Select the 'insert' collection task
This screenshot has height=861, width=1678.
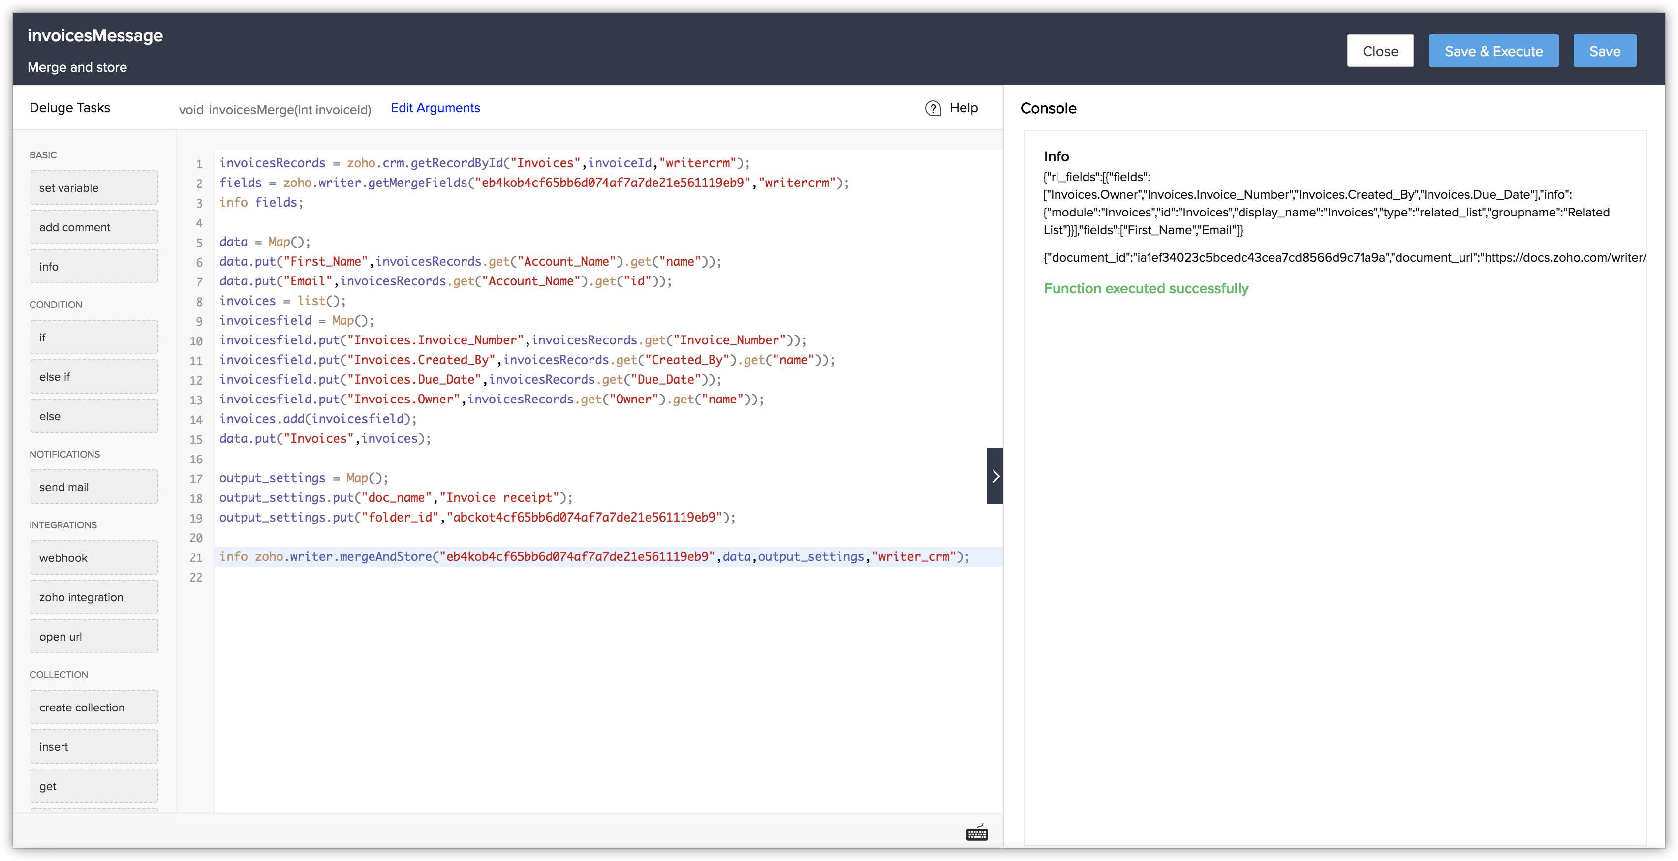[94, 746]
